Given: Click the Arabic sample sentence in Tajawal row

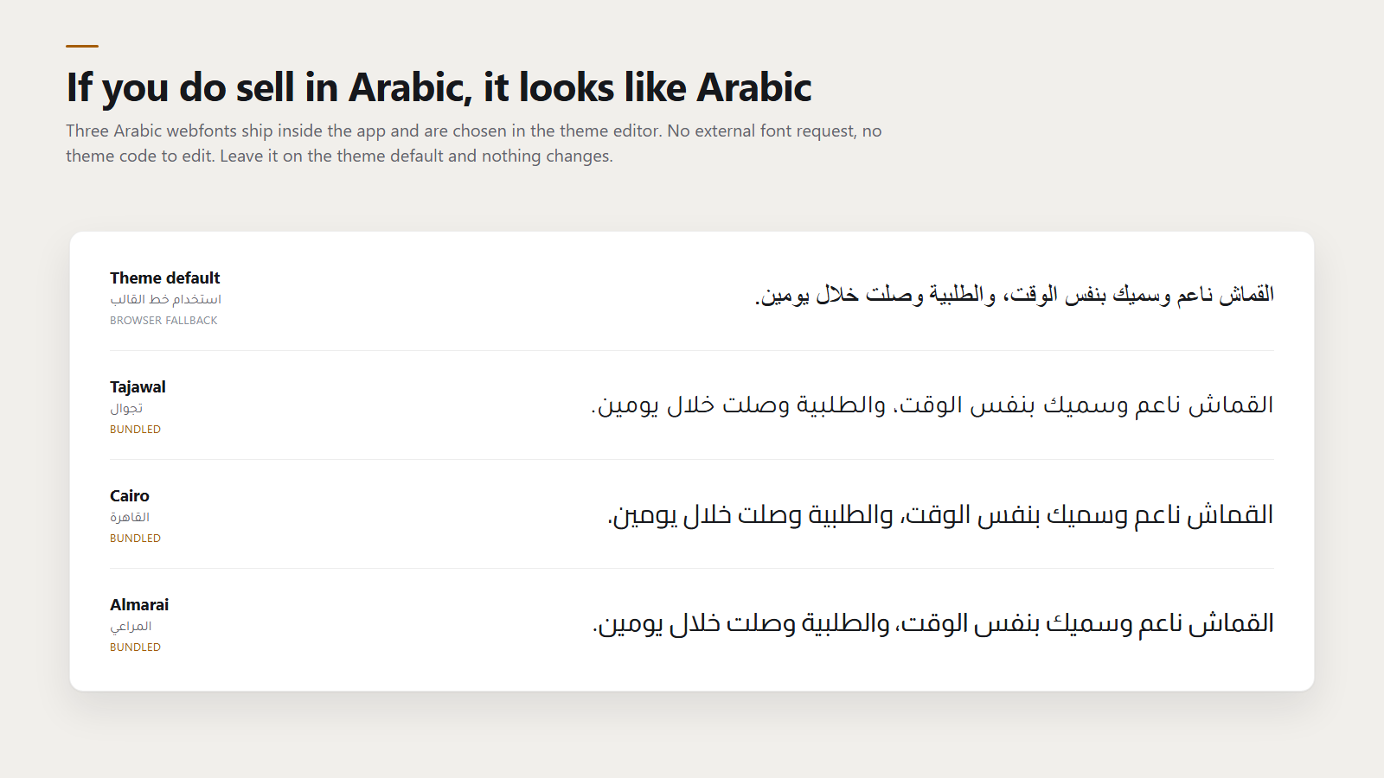Looking at the screenshot, I should coord(932,405).
